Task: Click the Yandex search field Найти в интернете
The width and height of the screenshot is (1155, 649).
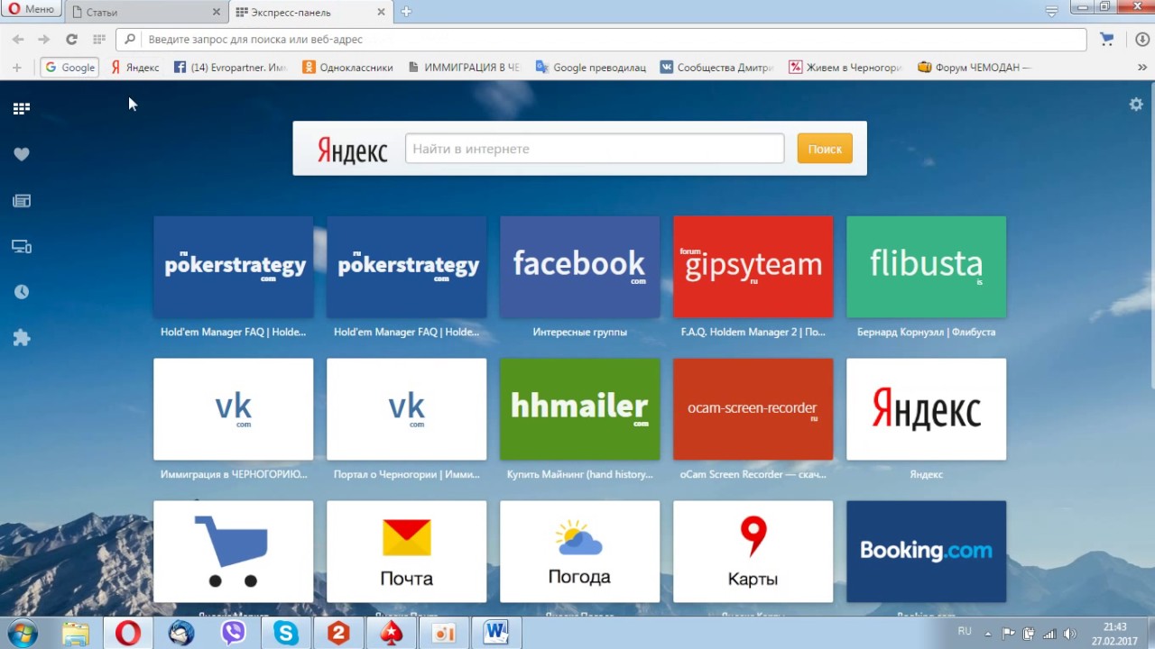Action: [x=595, y=149]
